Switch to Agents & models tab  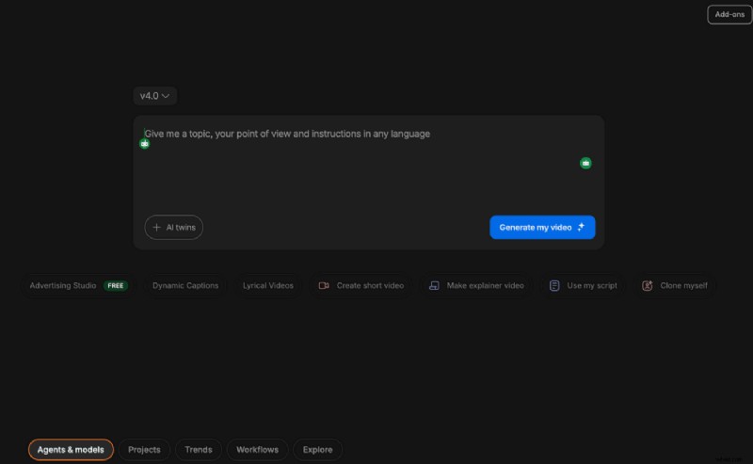[71, 450]
